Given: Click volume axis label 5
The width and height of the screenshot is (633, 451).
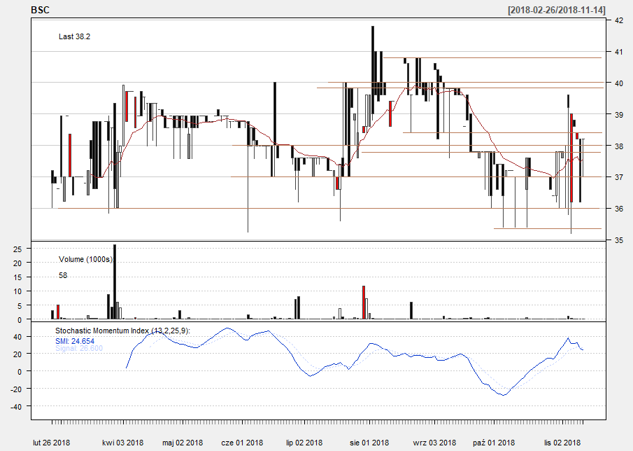Looking at the screenshot, I should tap(20, 306).
